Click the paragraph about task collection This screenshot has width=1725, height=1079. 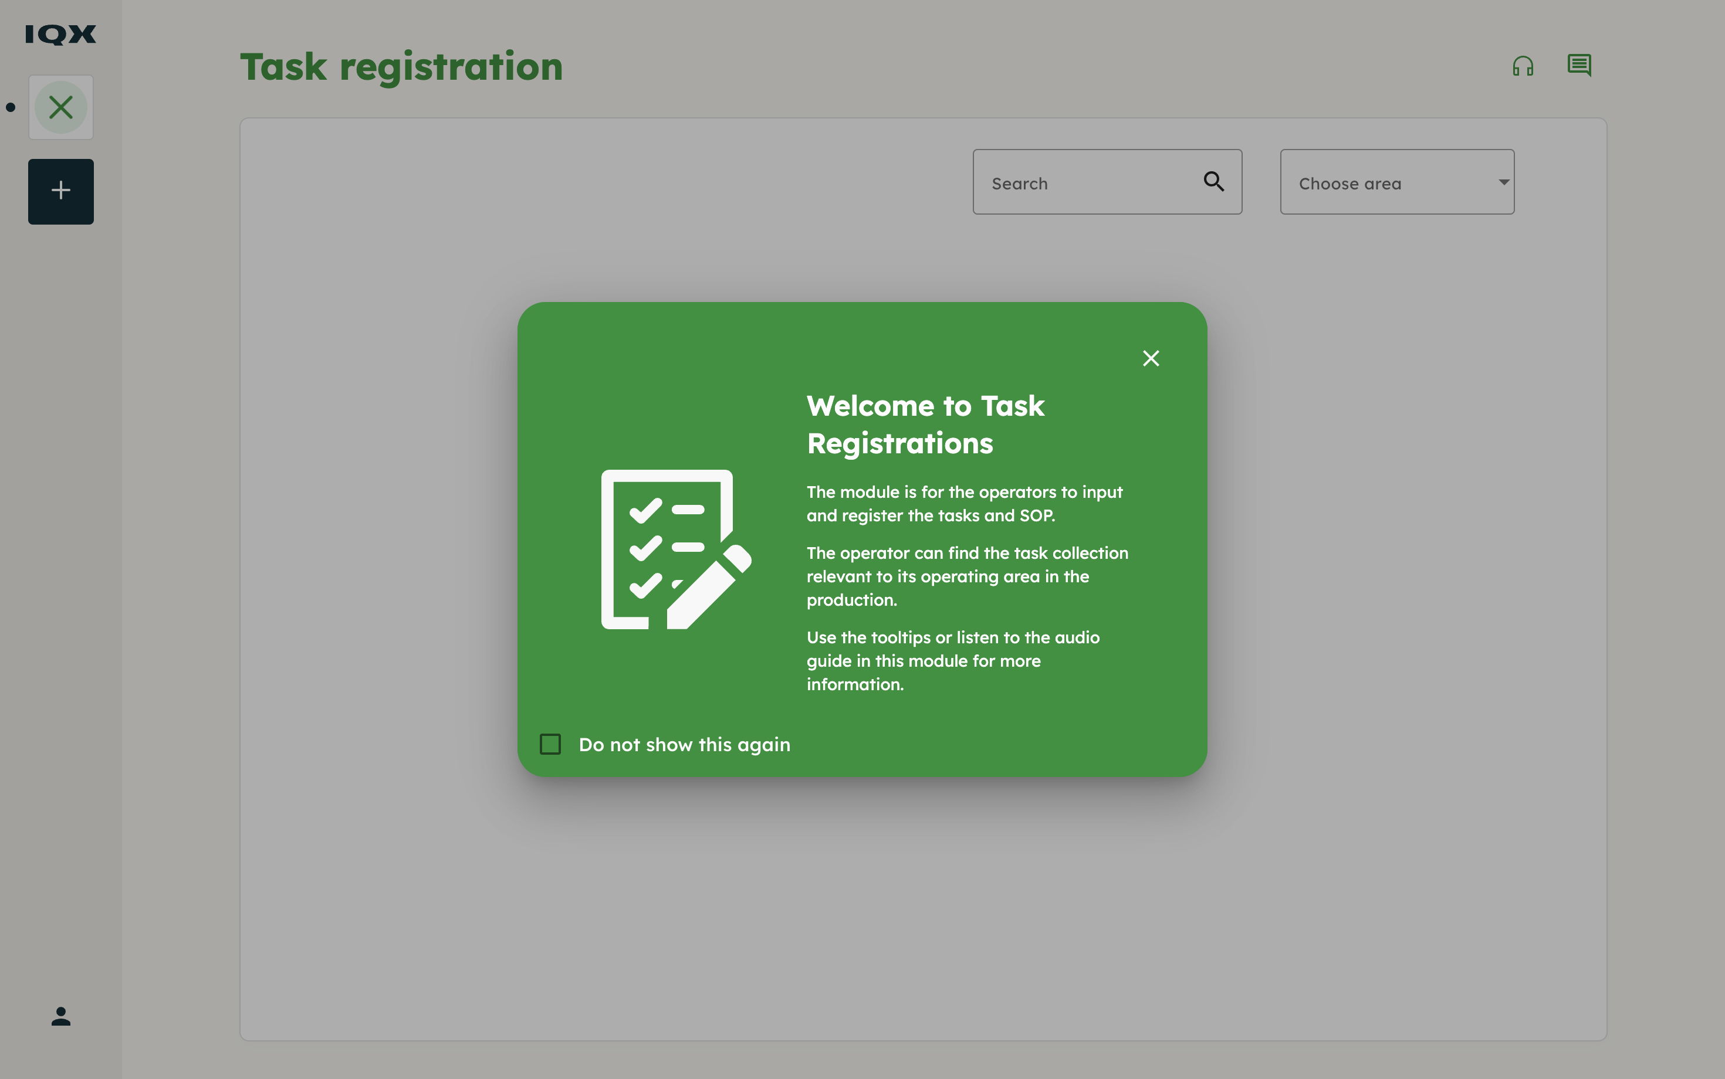967,576
